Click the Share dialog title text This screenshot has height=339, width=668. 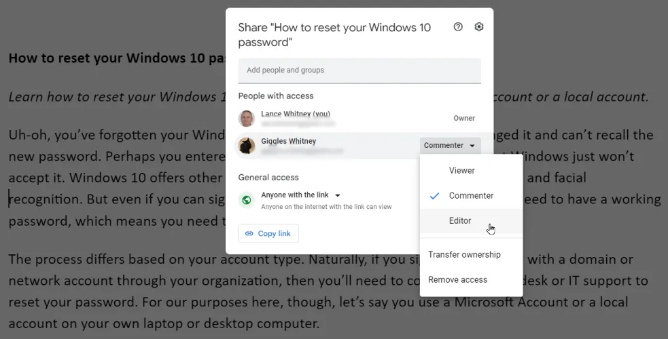333,35
